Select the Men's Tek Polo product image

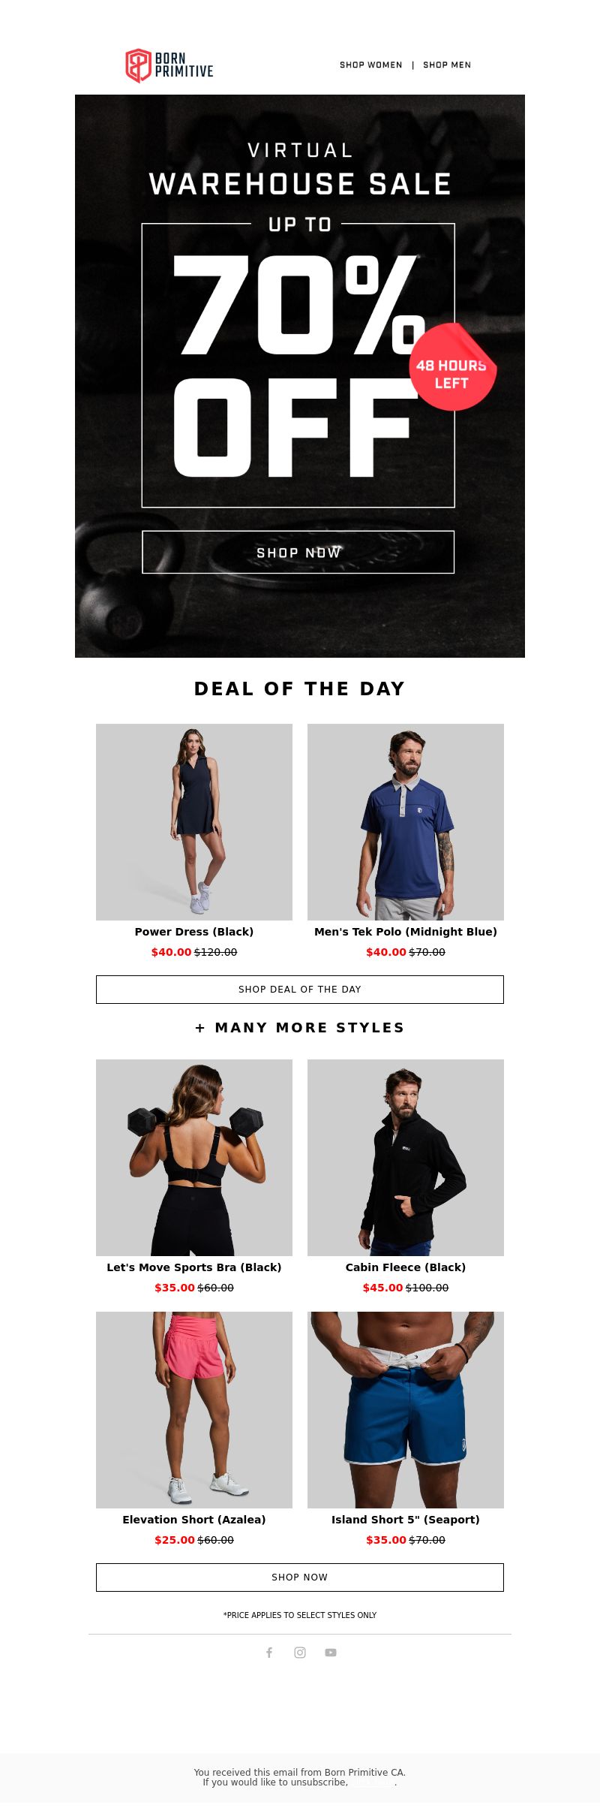(x=406, y=822)
